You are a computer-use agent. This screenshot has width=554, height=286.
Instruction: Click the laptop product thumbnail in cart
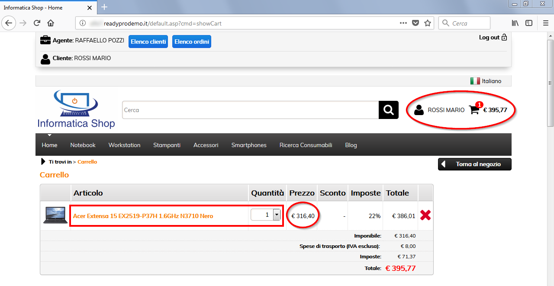[55, 215]
